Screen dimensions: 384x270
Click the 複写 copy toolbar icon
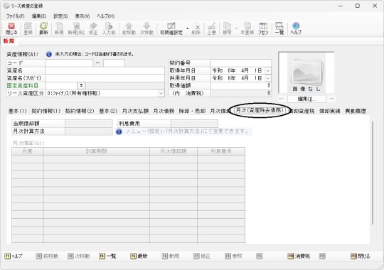tap(227, 28)
